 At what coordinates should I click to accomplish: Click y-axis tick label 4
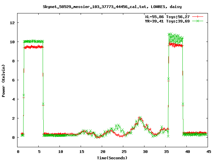coord(13,99)
